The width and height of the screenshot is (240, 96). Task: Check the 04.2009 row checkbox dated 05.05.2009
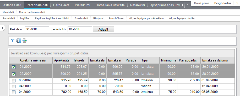click(14, 92)
